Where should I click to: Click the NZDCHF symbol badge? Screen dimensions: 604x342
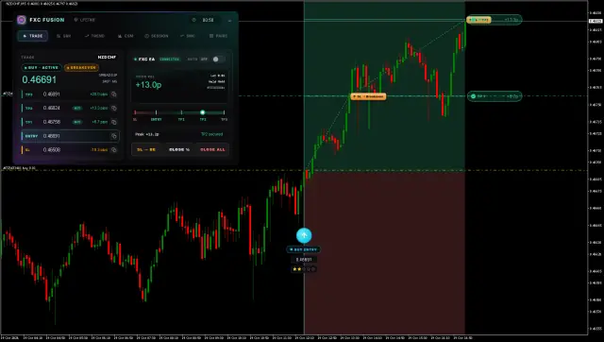[107, 57]
